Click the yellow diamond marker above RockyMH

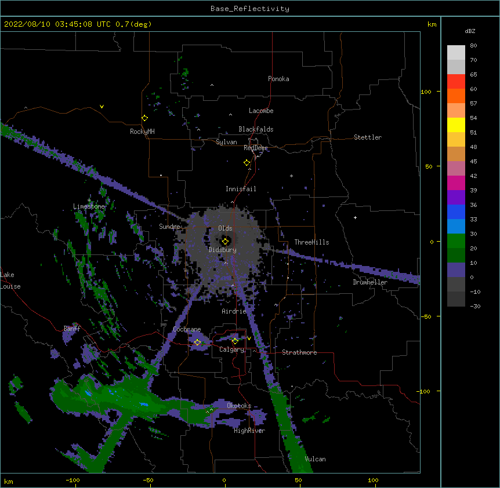coord(144,118)
